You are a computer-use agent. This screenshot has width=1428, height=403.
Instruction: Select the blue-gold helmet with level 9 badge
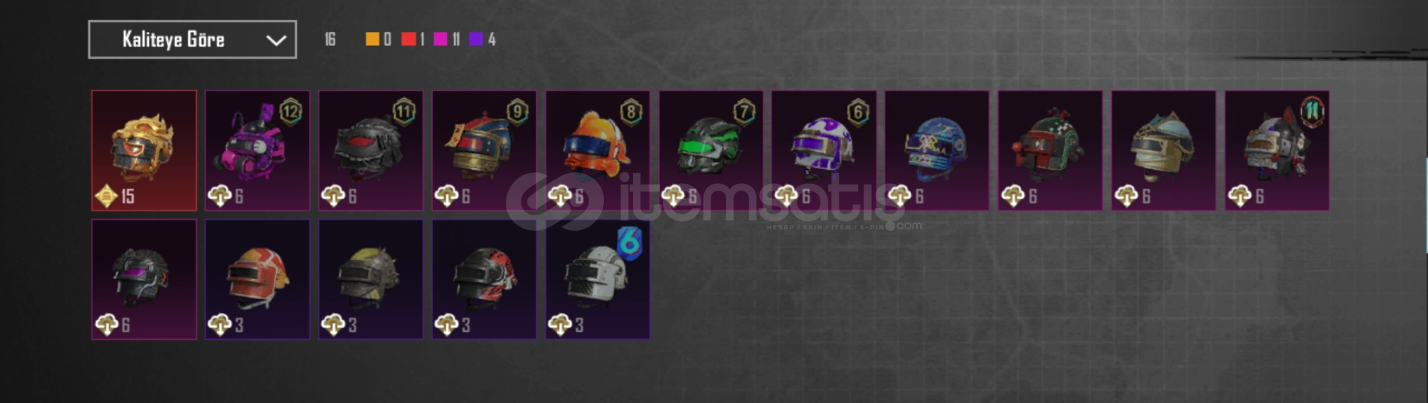(484, 151)
